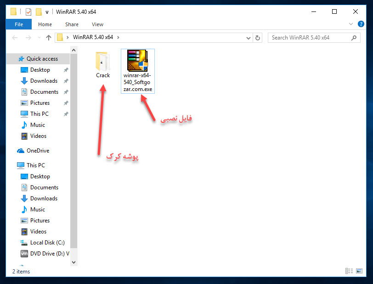
Task: Open Music under Quick access
Action: [x=38, y=125]
